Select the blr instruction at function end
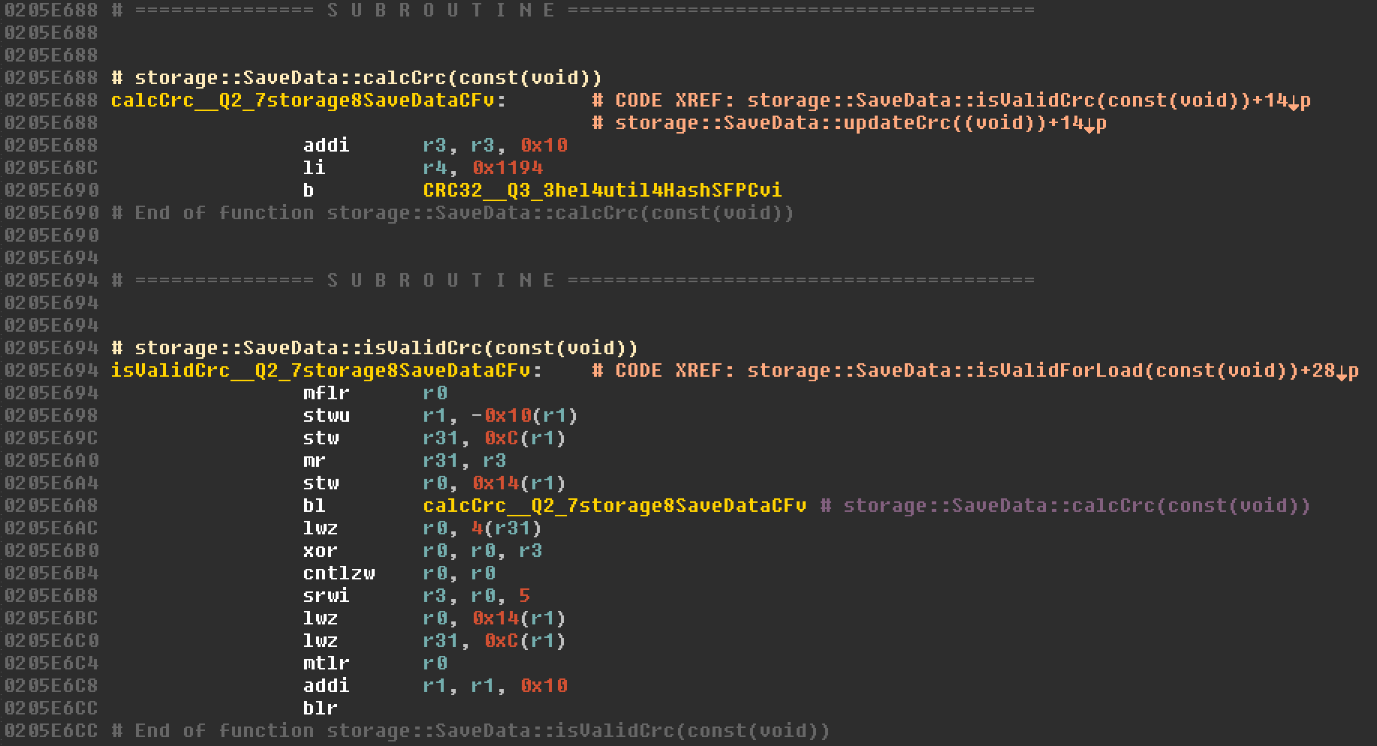Image resolution: width=1377 pixels, height=746 pixels. point(321,708)
